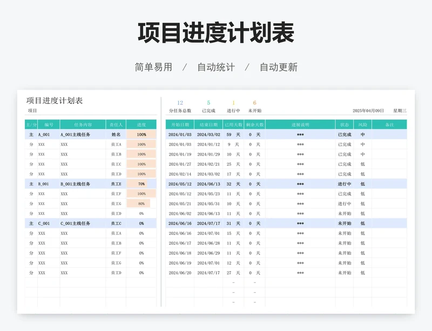Select the 未开始 status in C_001 row

click(345, 224)
